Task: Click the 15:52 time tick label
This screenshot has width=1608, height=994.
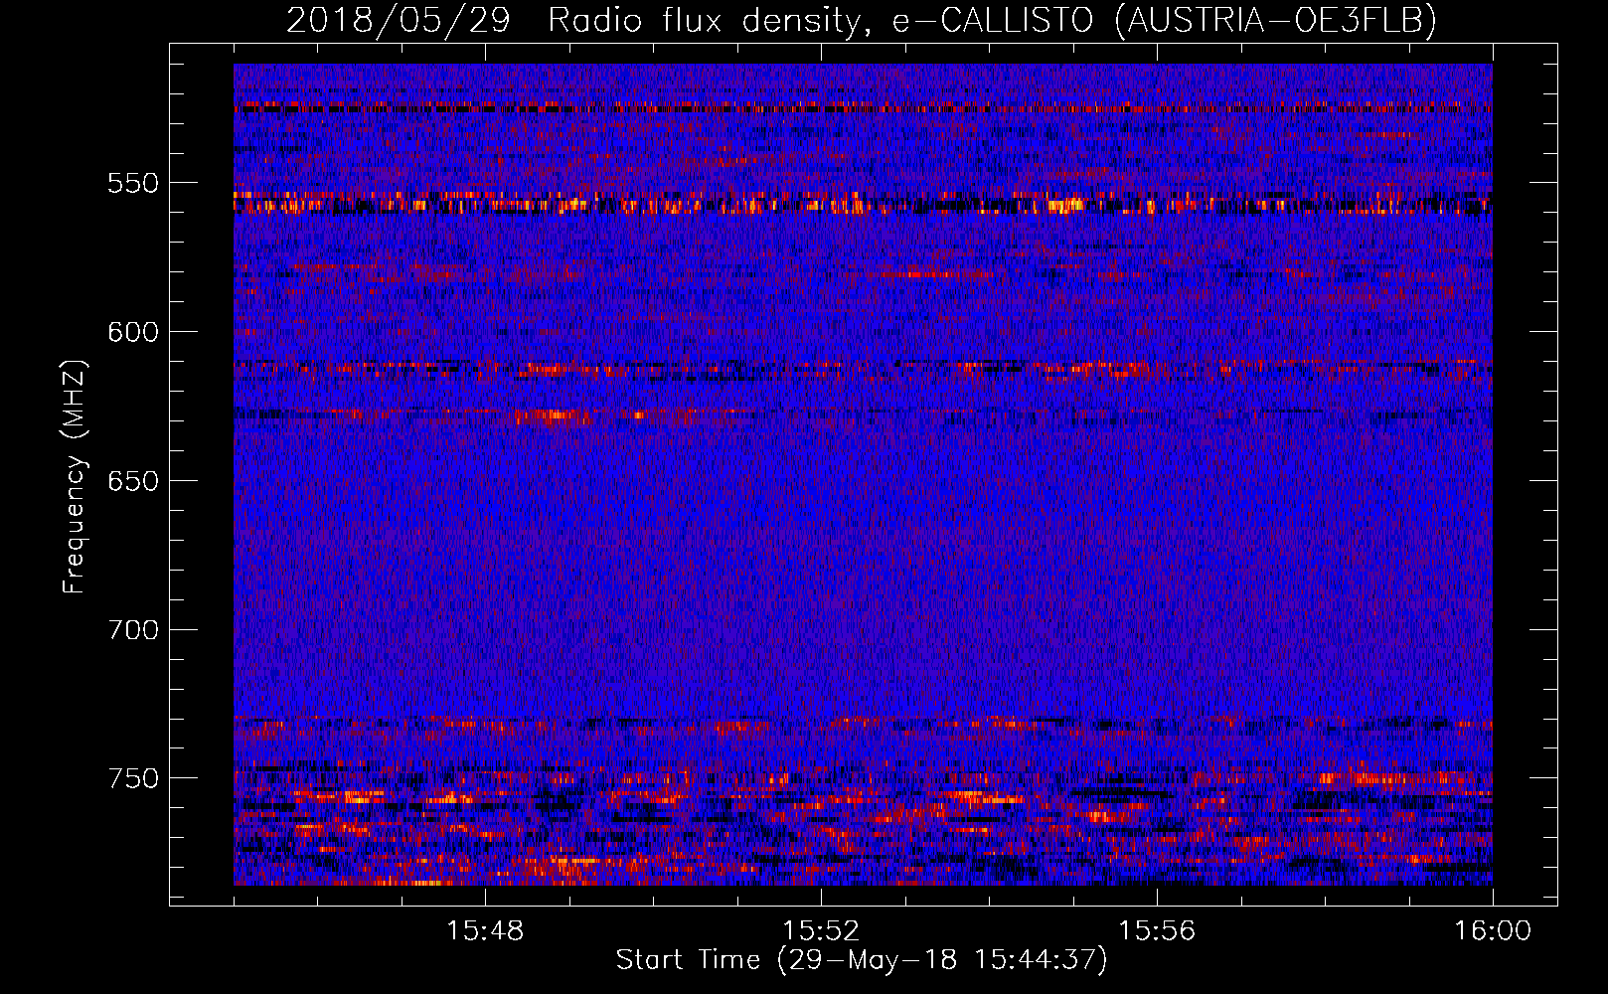Action: click(821, 931)
